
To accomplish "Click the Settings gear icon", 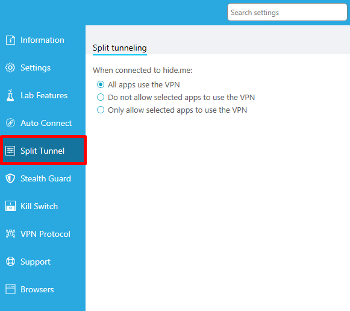I will [x=10, y=68].
